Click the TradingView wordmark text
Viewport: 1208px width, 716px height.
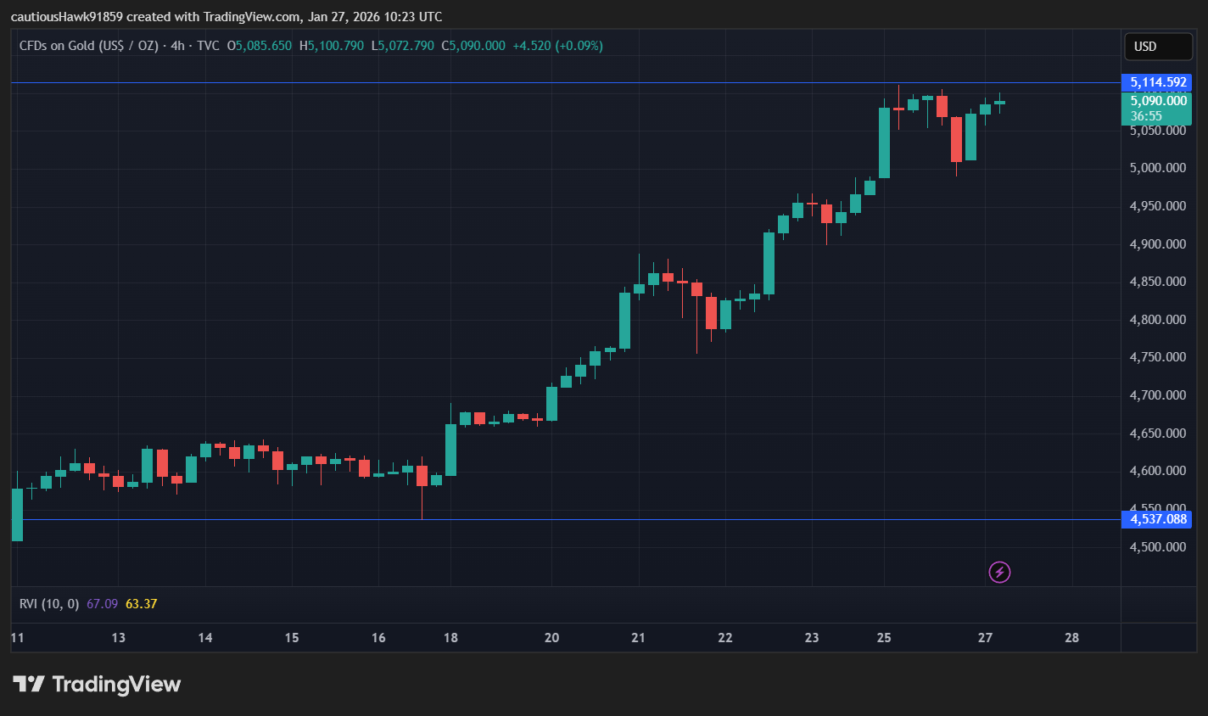pos(116,685)
